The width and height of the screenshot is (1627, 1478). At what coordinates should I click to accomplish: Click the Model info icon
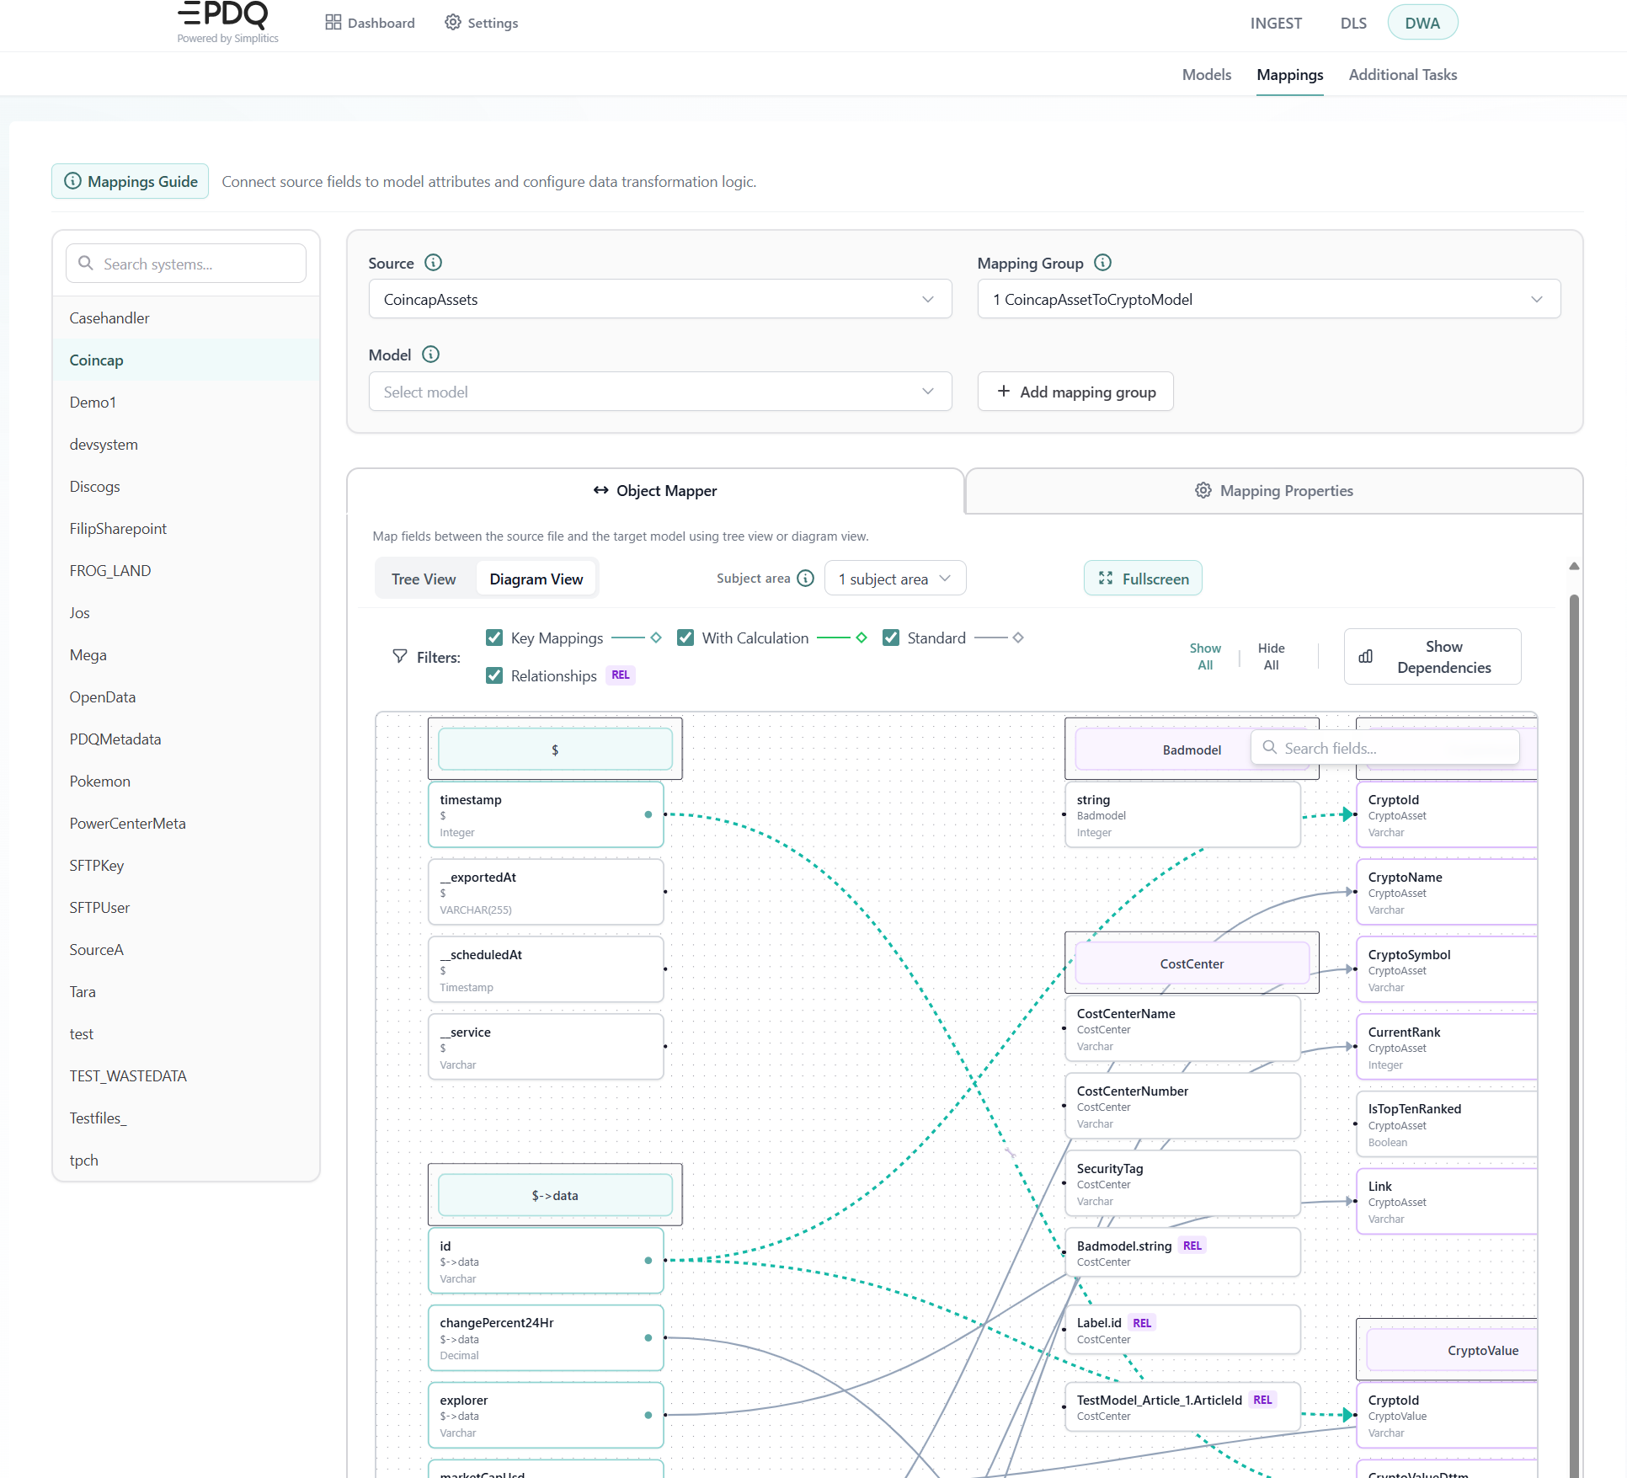tap(430, 355)
